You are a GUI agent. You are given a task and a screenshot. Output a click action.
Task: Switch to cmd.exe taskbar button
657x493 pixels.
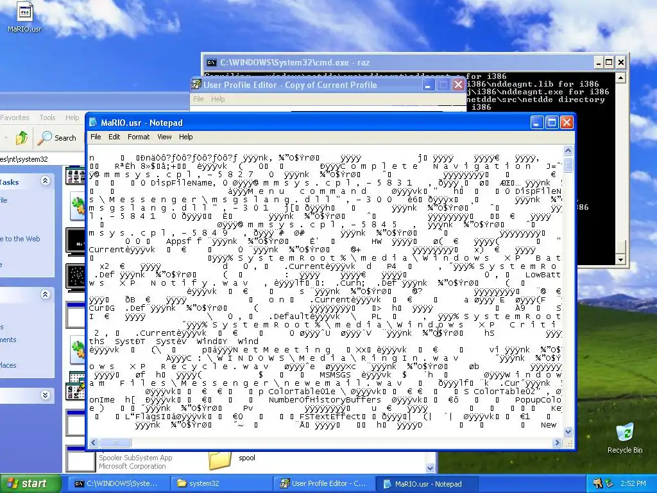(x=118, y=483)
